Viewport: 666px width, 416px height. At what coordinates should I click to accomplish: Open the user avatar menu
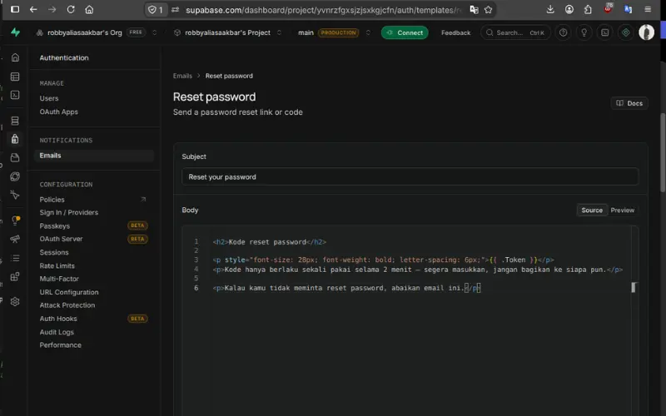pyautogui.click(x=647, y=32)
